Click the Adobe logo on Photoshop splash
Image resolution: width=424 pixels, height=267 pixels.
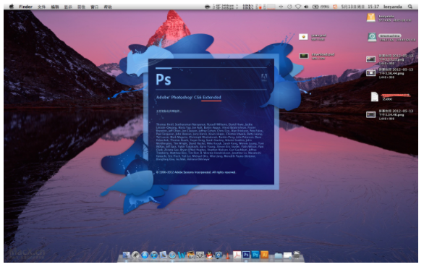264,77
